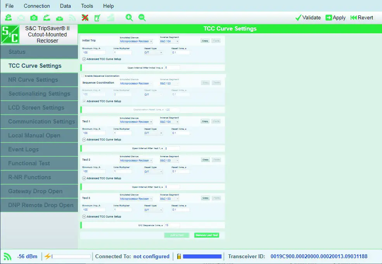
Task: Click the battery icon in status bar
Action: pos(179,256)
